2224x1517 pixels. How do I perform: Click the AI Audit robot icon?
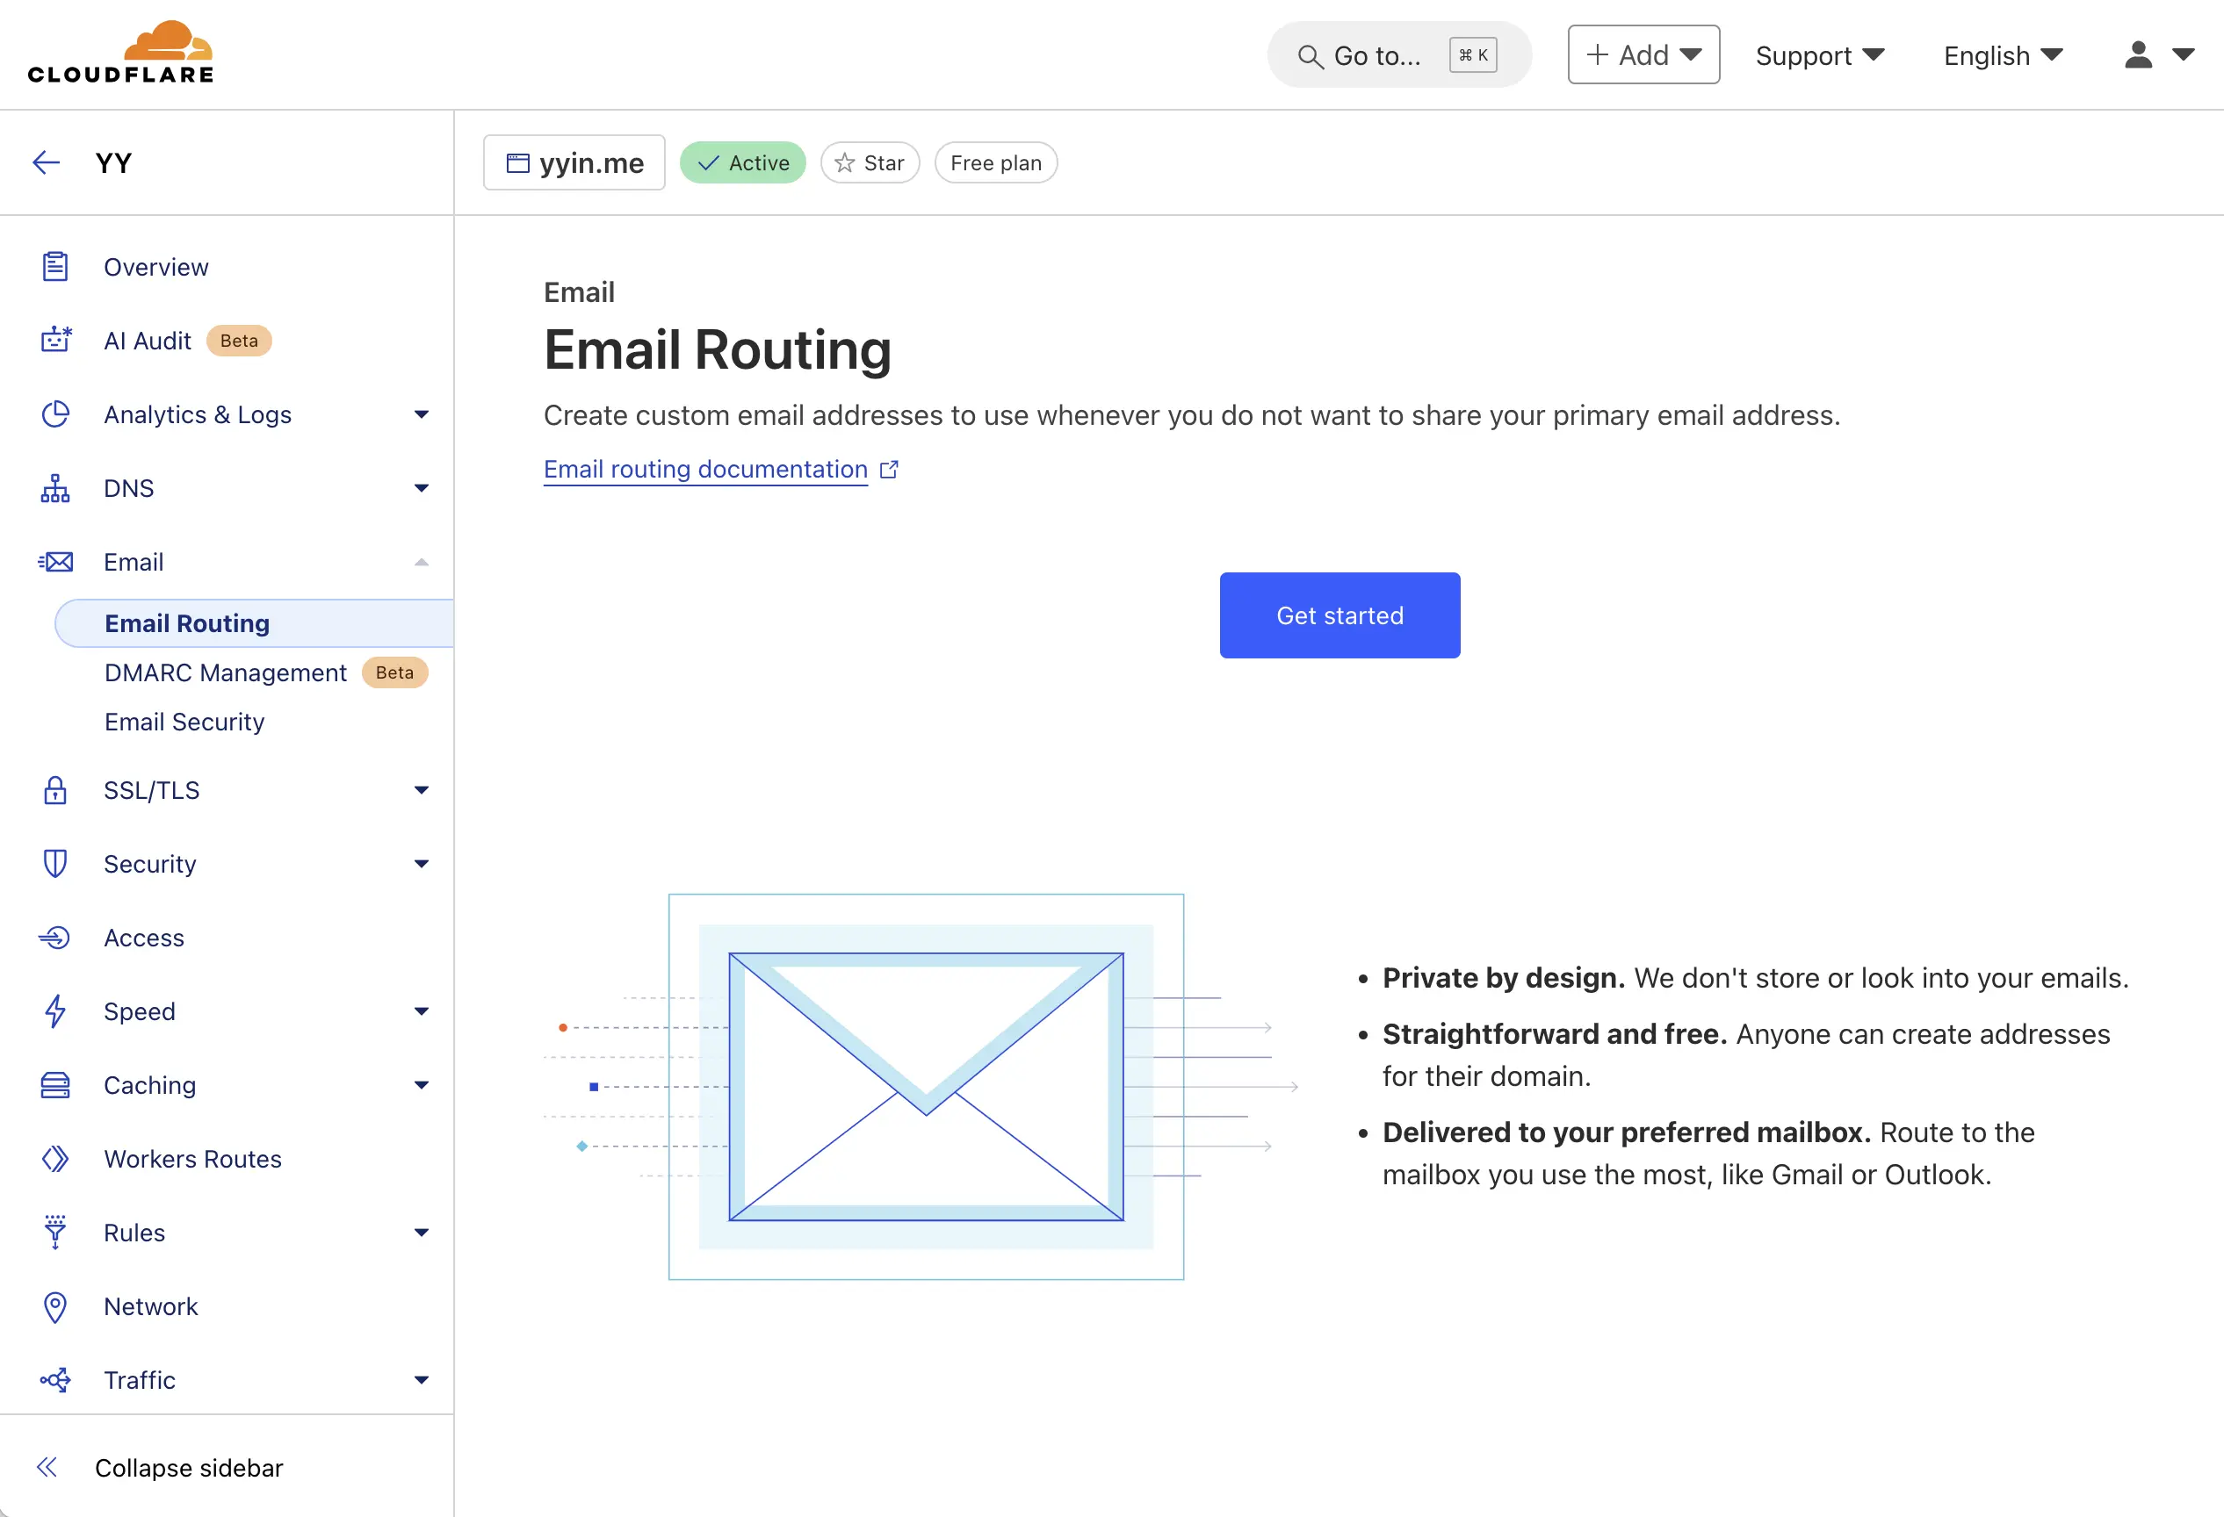(x=55, y=341)
